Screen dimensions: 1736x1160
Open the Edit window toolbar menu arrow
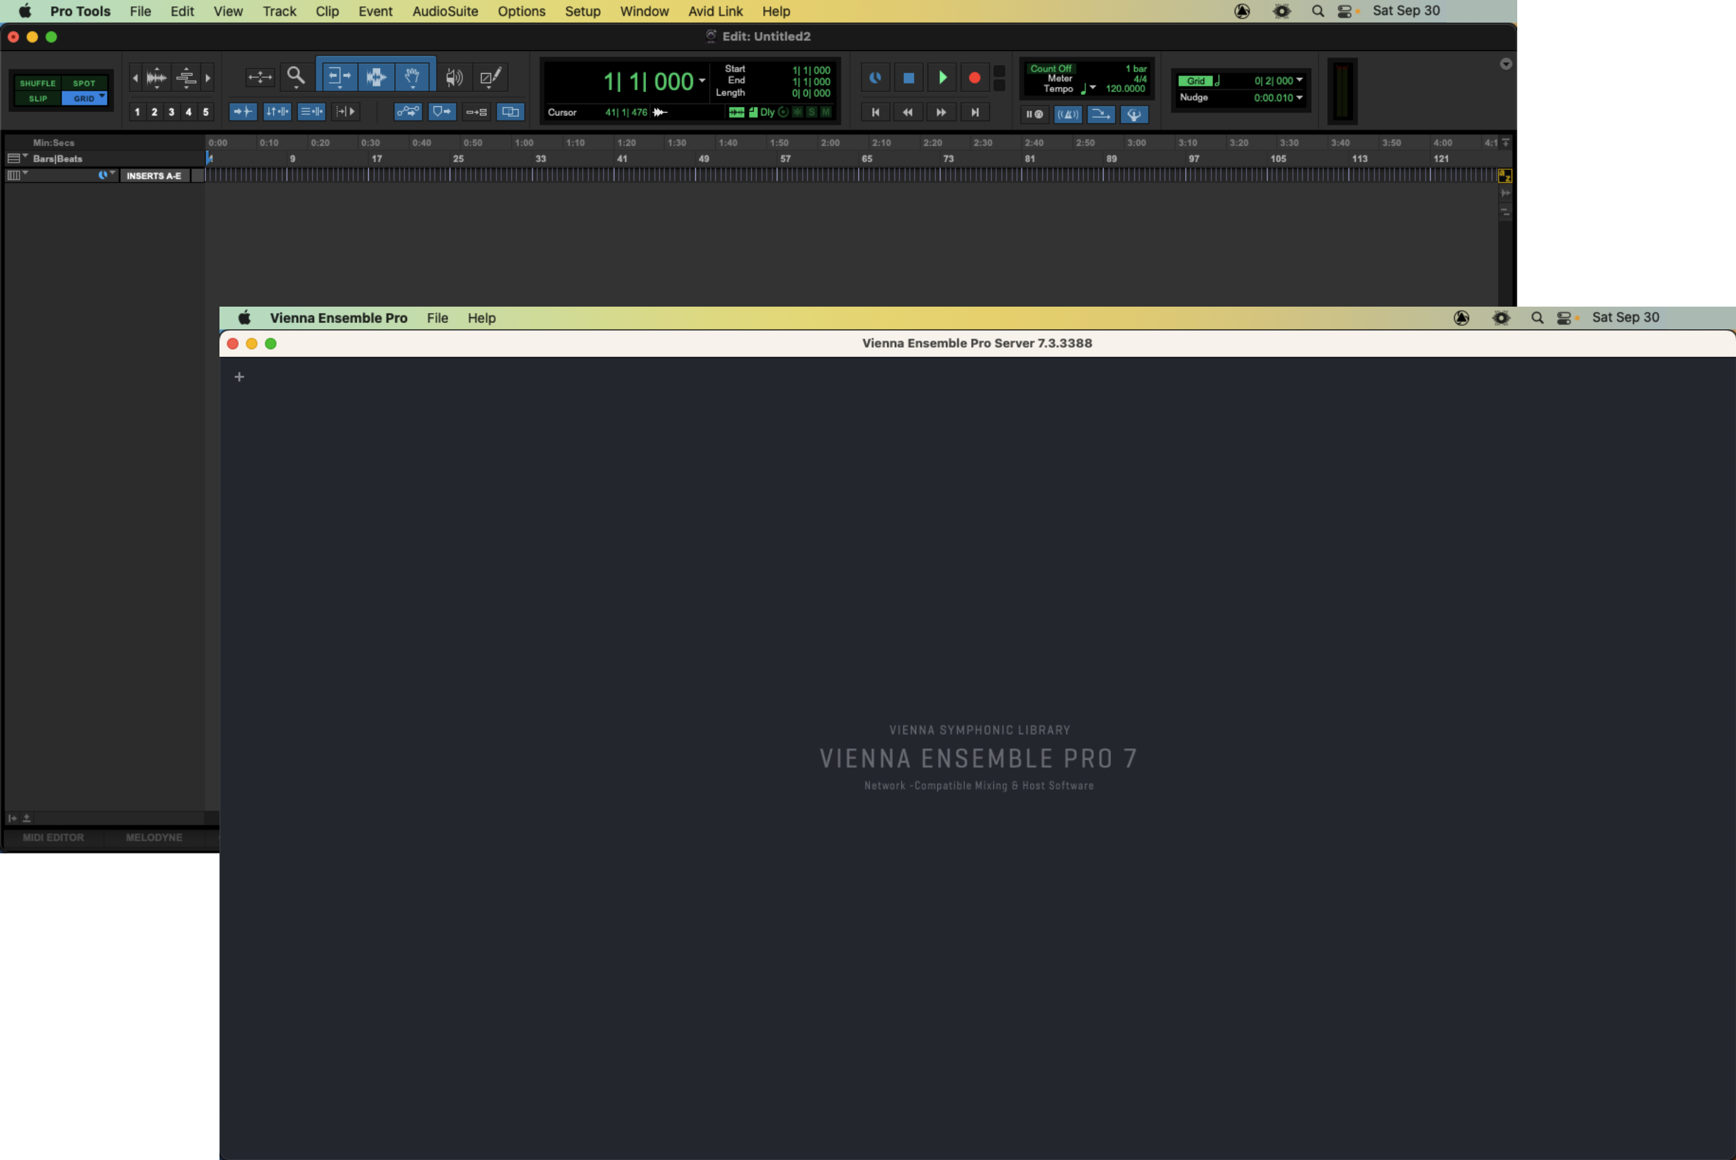(x=1505, y=64)
